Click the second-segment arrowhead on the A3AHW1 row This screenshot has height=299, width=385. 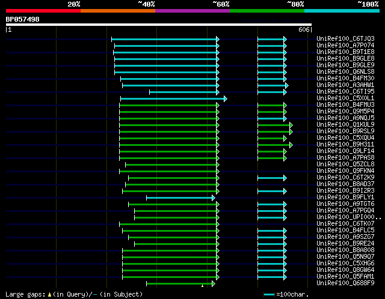click(x=287, y=85)
